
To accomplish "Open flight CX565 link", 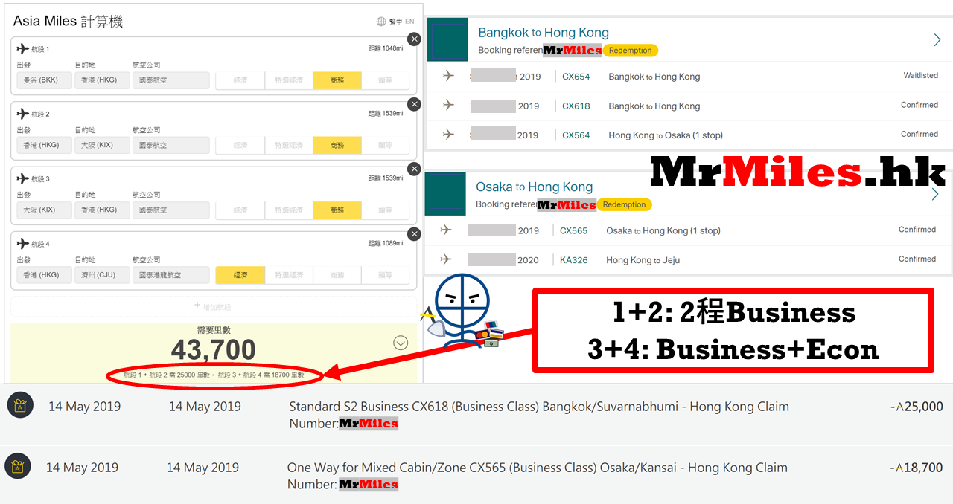I will point(573,230).
